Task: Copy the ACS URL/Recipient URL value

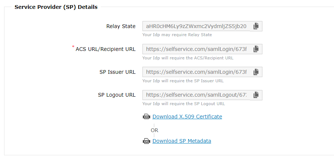Action: (x=256, y=49)
